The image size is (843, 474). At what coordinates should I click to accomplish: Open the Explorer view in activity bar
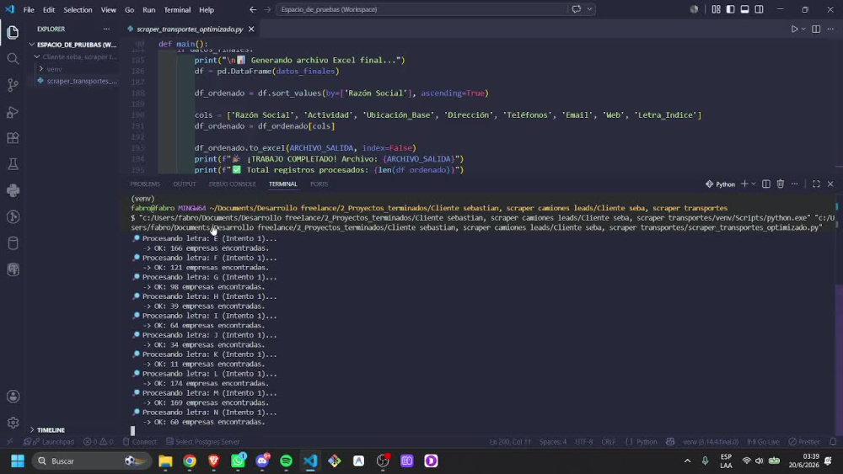[x=13, y=32]
